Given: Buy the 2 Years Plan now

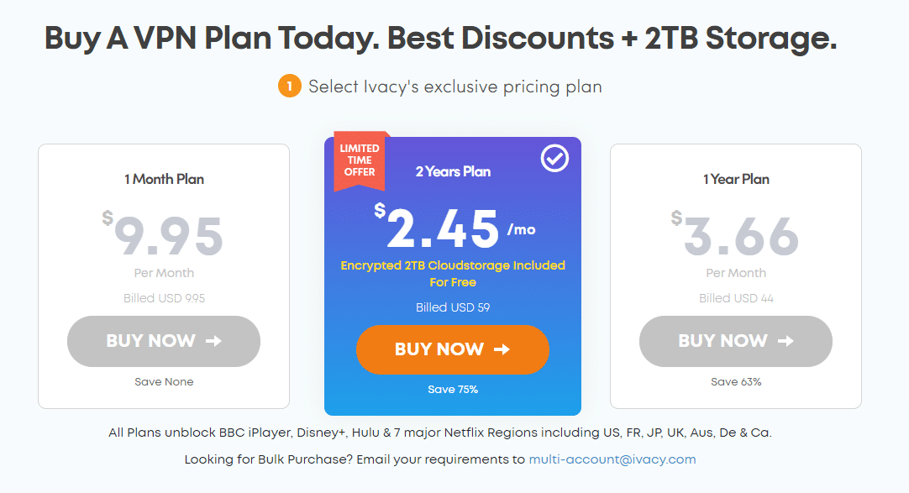Looking at the screenshot, I should click(x=453, y=349).
